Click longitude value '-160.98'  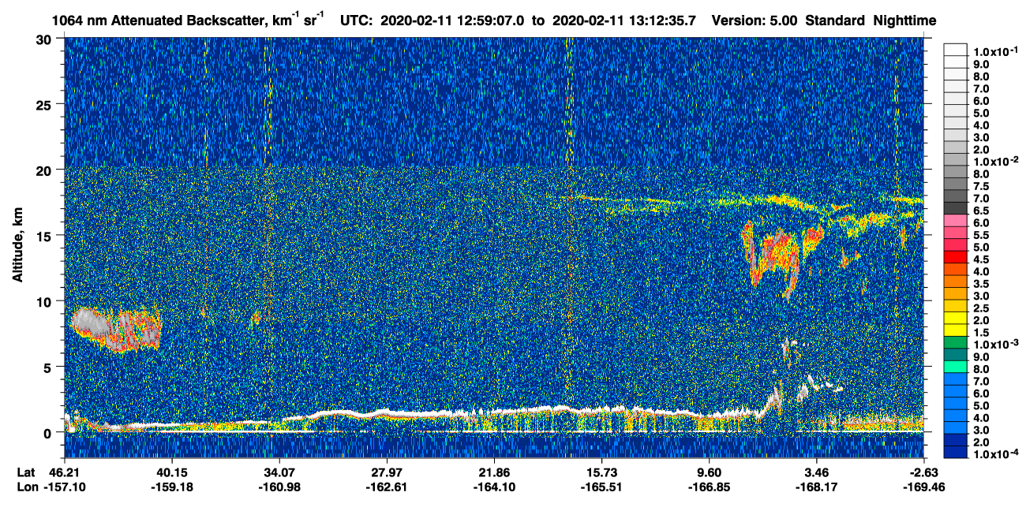click(x=279, y=487)
